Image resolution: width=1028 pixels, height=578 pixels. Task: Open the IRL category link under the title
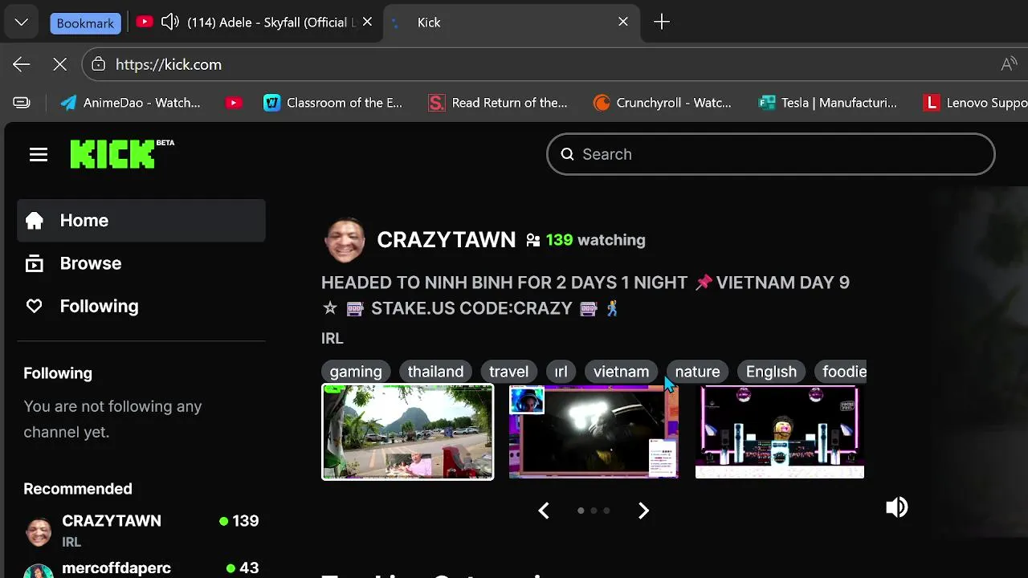(x=332, y=338)
